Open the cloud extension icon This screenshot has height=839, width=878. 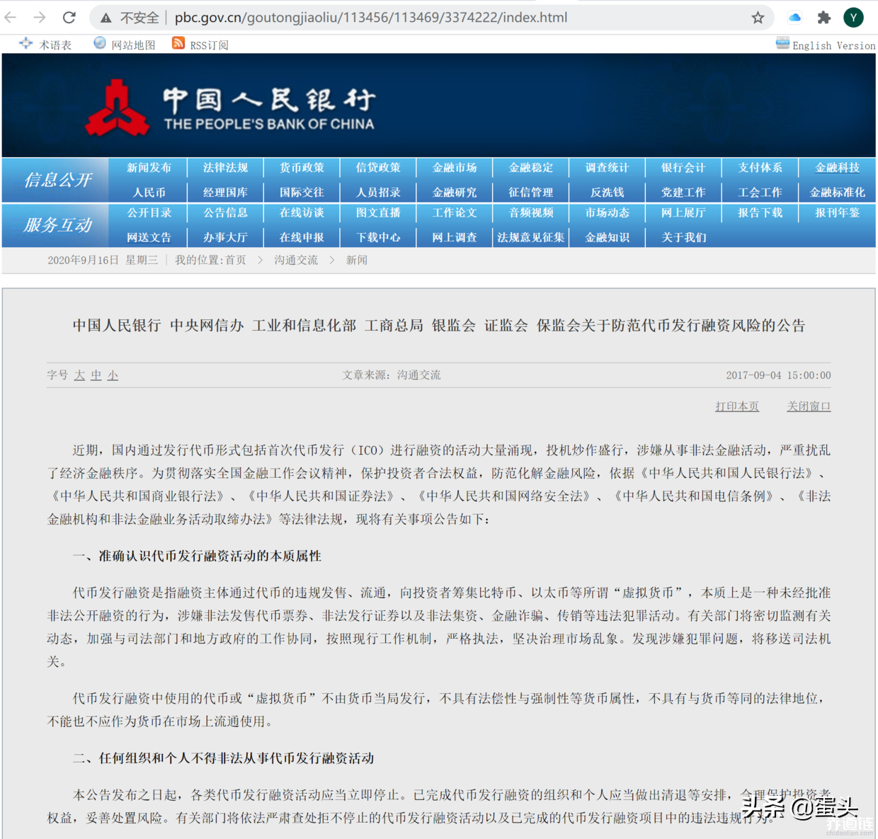tap(794, 18)
